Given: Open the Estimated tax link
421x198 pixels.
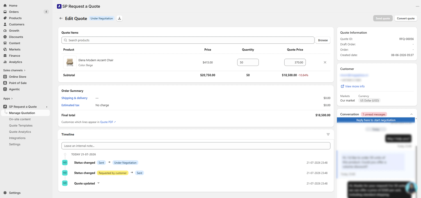Looking at the screenshot, I should pos(70,105).
